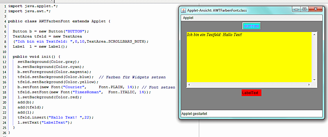Click the vertical scrollbar track of text area
This screenshot has height=137, width=328.
(x=314, y=57)
